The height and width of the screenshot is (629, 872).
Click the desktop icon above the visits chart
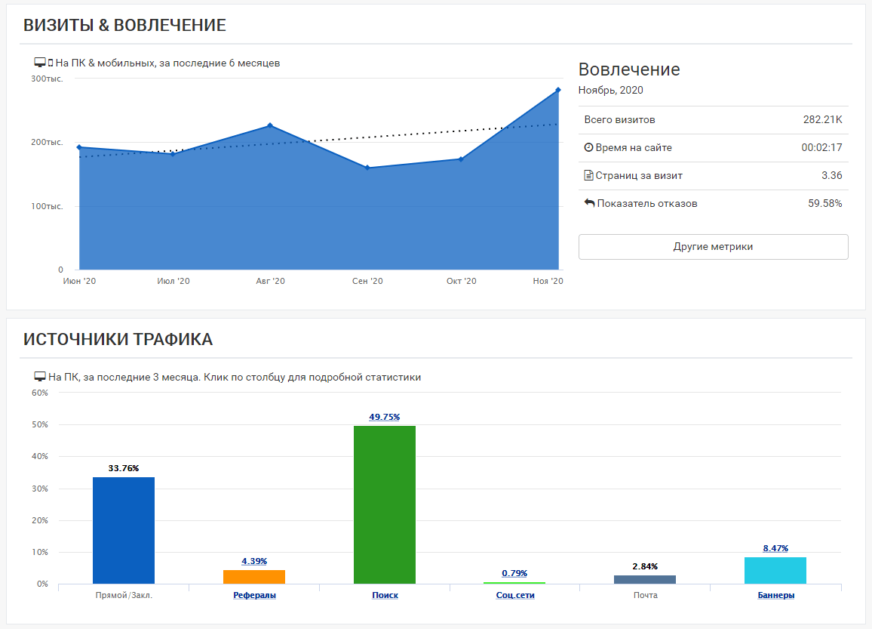pyautogui.click(x=40, y=63)
